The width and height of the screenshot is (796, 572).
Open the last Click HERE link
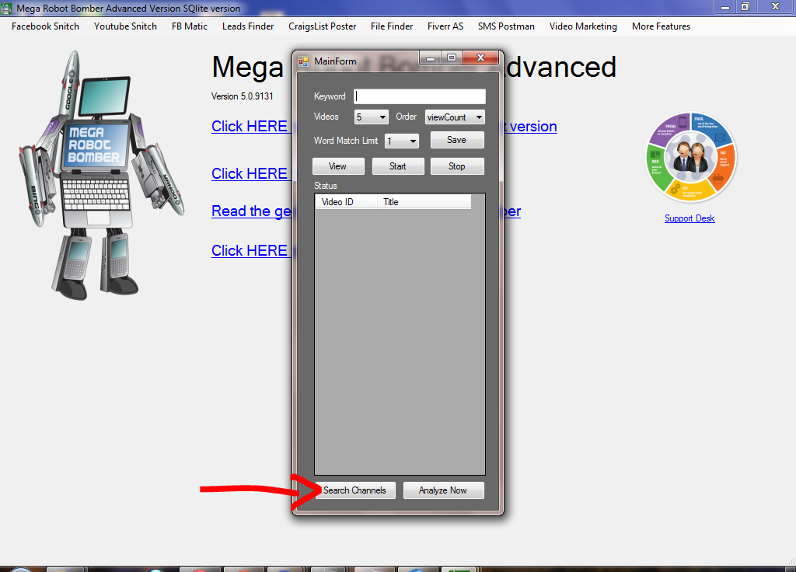click(x=251, y=251)
